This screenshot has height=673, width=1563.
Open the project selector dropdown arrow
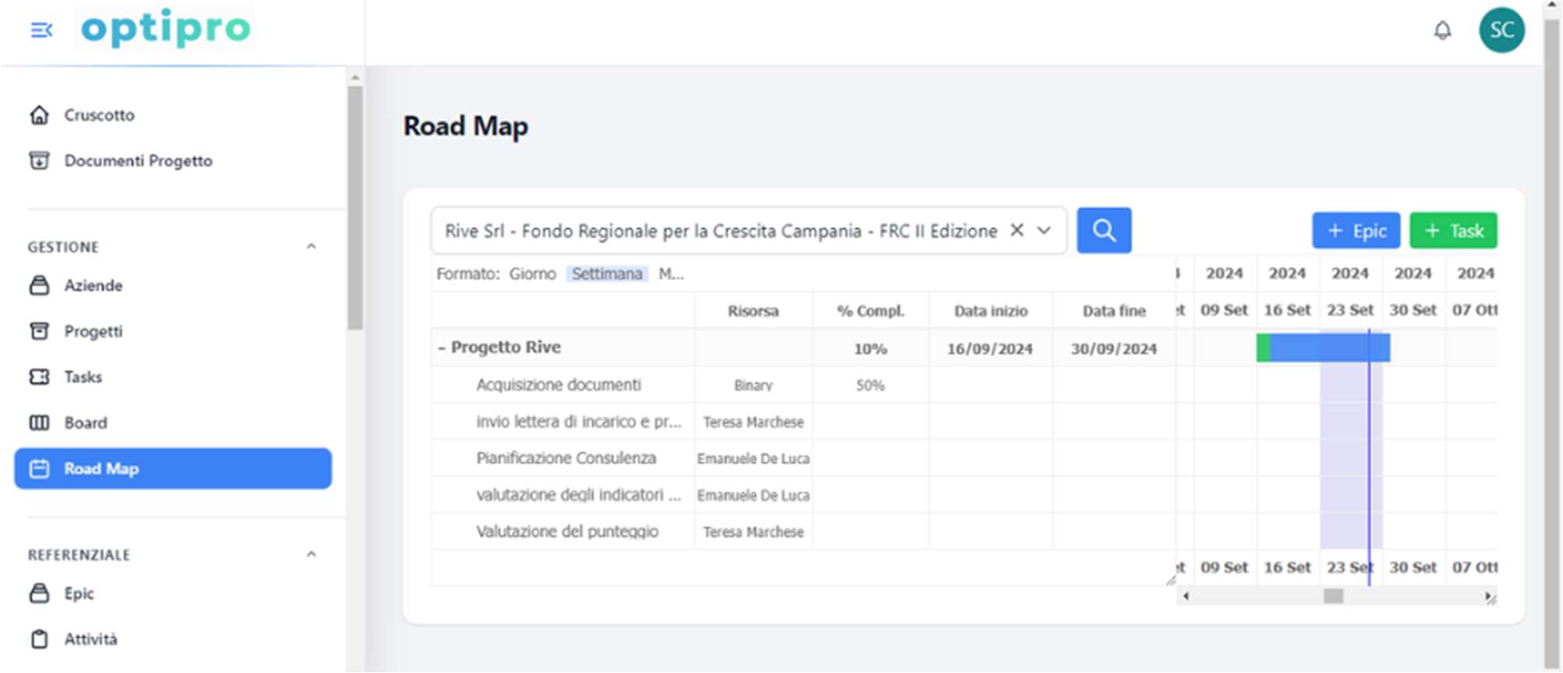(x=1044, y=230)
